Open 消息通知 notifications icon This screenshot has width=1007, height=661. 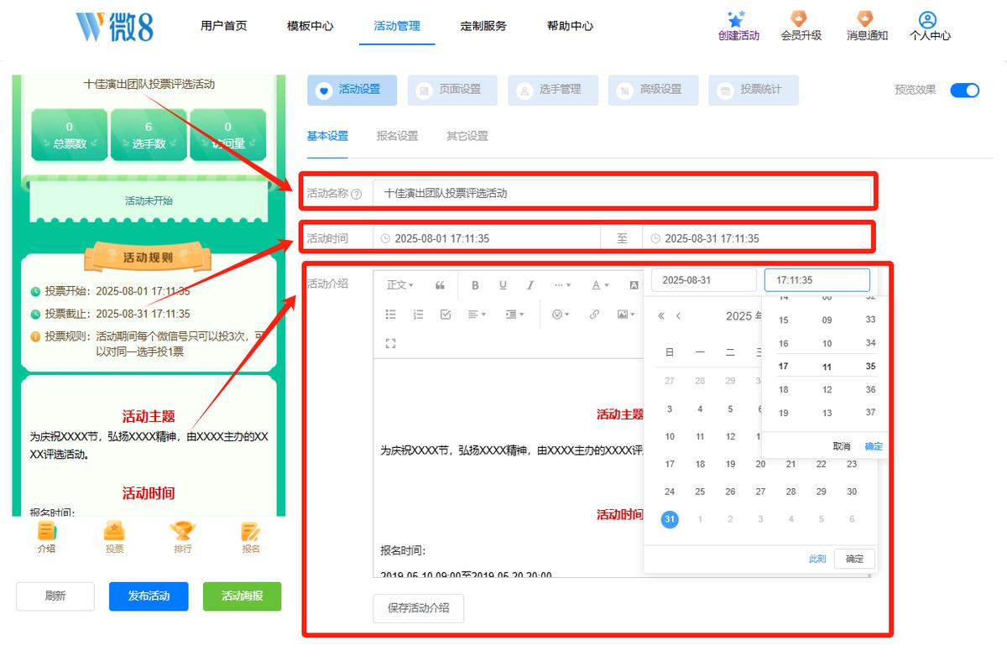click(x=864, y=19)
